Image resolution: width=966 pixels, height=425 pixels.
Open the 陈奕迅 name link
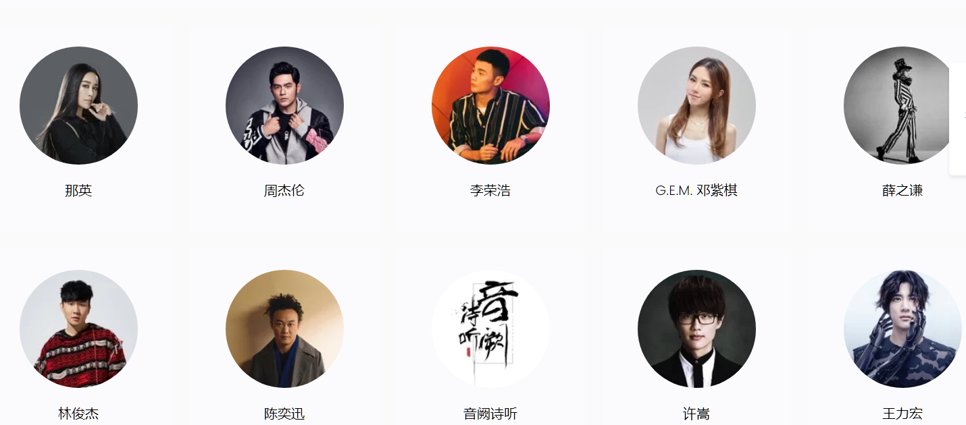[x=284, y=414]
